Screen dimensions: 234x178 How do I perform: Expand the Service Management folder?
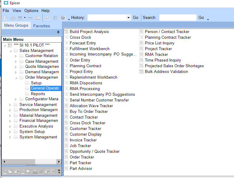tap(10, 105)
